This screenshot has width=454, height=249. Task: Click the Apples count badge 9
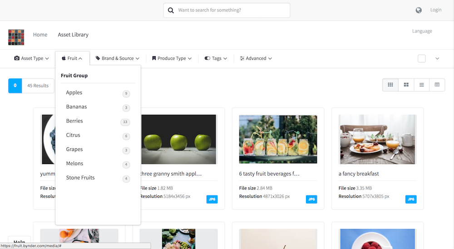126,94
